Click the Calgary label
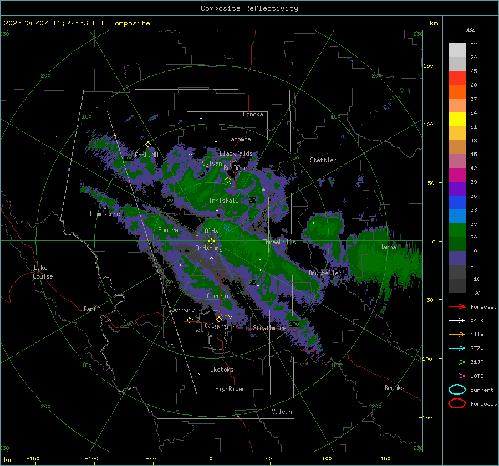This screenshot has width=499, height=466. pos(216,326)
